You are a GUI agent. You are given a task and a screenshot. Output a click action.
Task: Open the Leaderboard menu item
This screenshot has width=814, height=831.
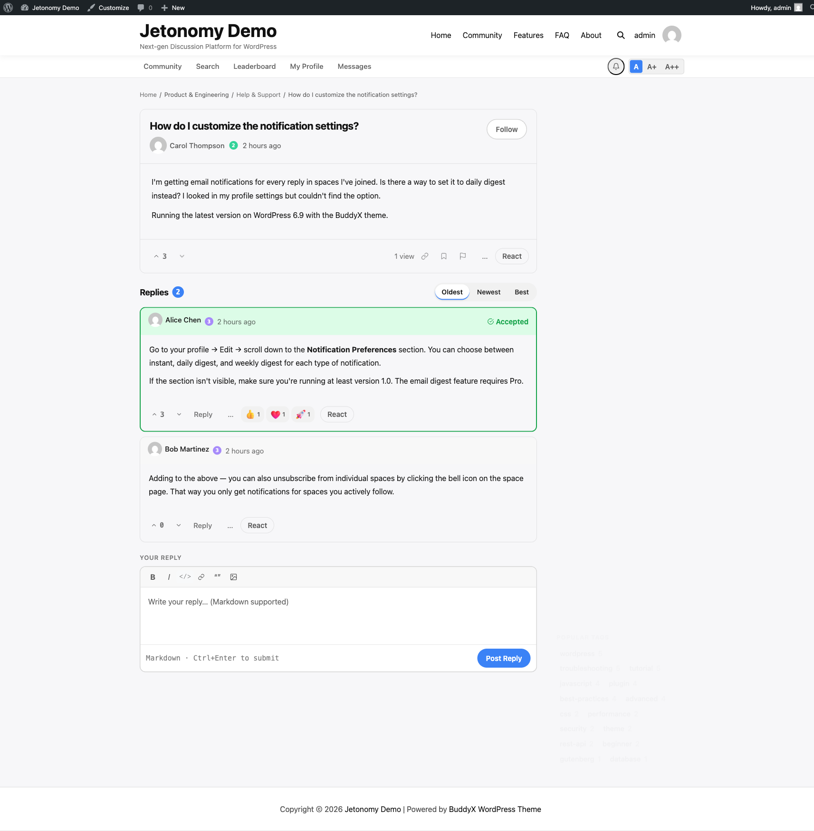[254, 66]
